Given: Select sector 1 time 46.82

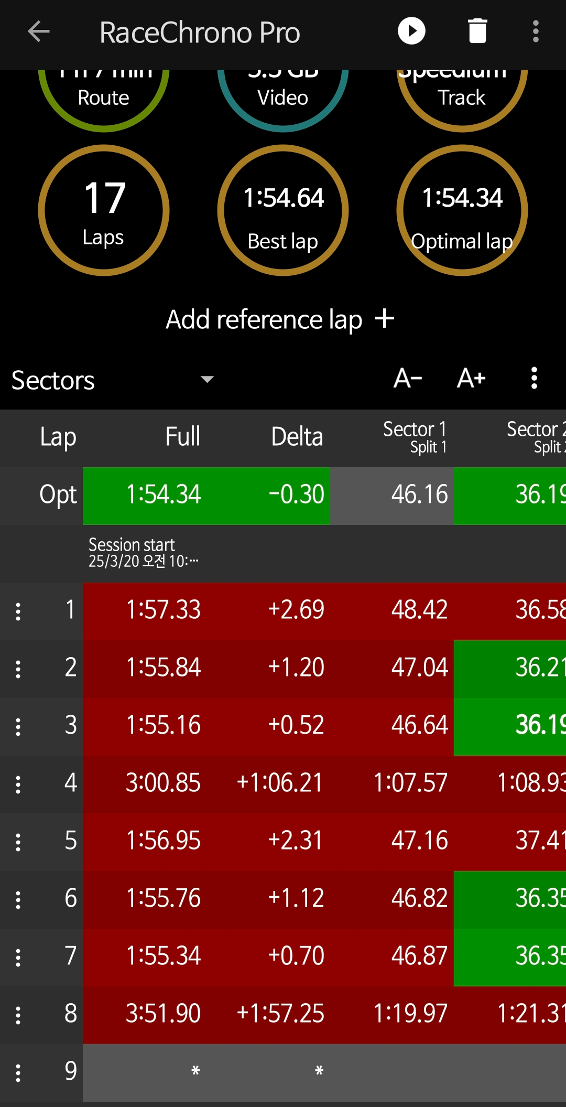Looking at the screenshot, I should [392, 900].
